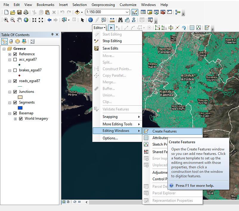Viewport: 239px width, 211px height.
Task: Collapse the brakes_egsa87 layer legend
Action: coord(10,70)
